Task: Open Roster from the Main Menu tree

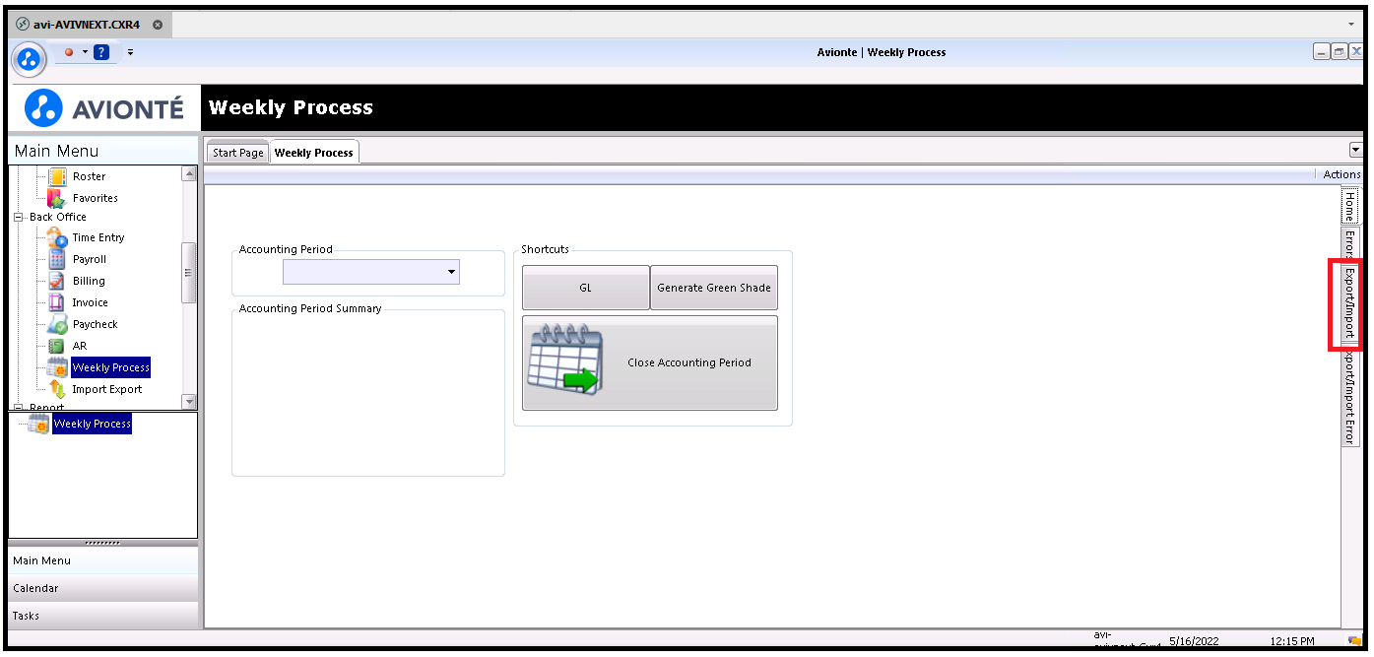Action: tap(89, 176)
